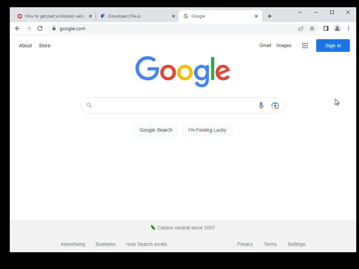Expand the tab search chevron
This screenshot has height=269, width=359.
pos(299,12)
